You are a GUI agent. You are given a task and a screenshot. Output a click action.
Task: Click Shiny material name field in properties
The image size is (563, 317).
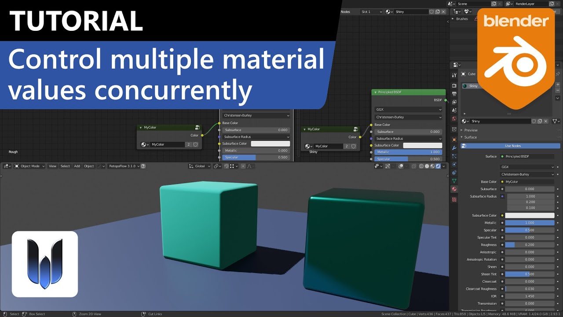(500, 121)
